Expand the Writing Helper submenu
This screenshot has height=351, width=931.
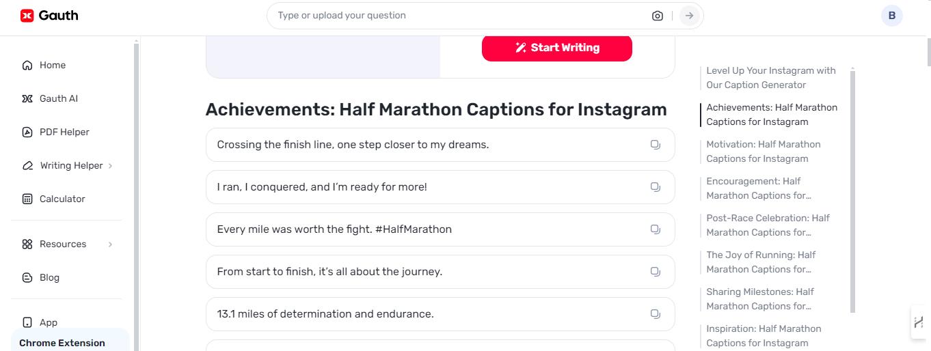coord(110,165)
